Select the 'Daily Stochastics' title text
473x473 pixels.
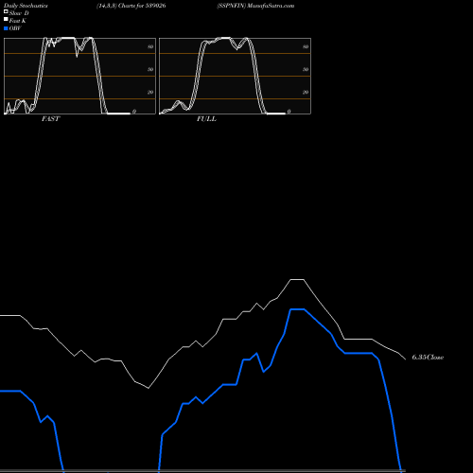coord(26,6)
